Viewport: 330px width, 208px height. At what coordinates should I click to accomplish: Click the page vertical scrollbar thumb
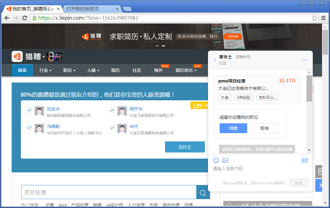tap(325, 42)
